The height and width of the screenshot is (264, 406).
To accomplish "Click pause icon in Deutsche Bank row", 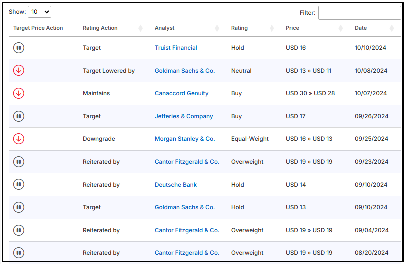I will click(19, 184).
